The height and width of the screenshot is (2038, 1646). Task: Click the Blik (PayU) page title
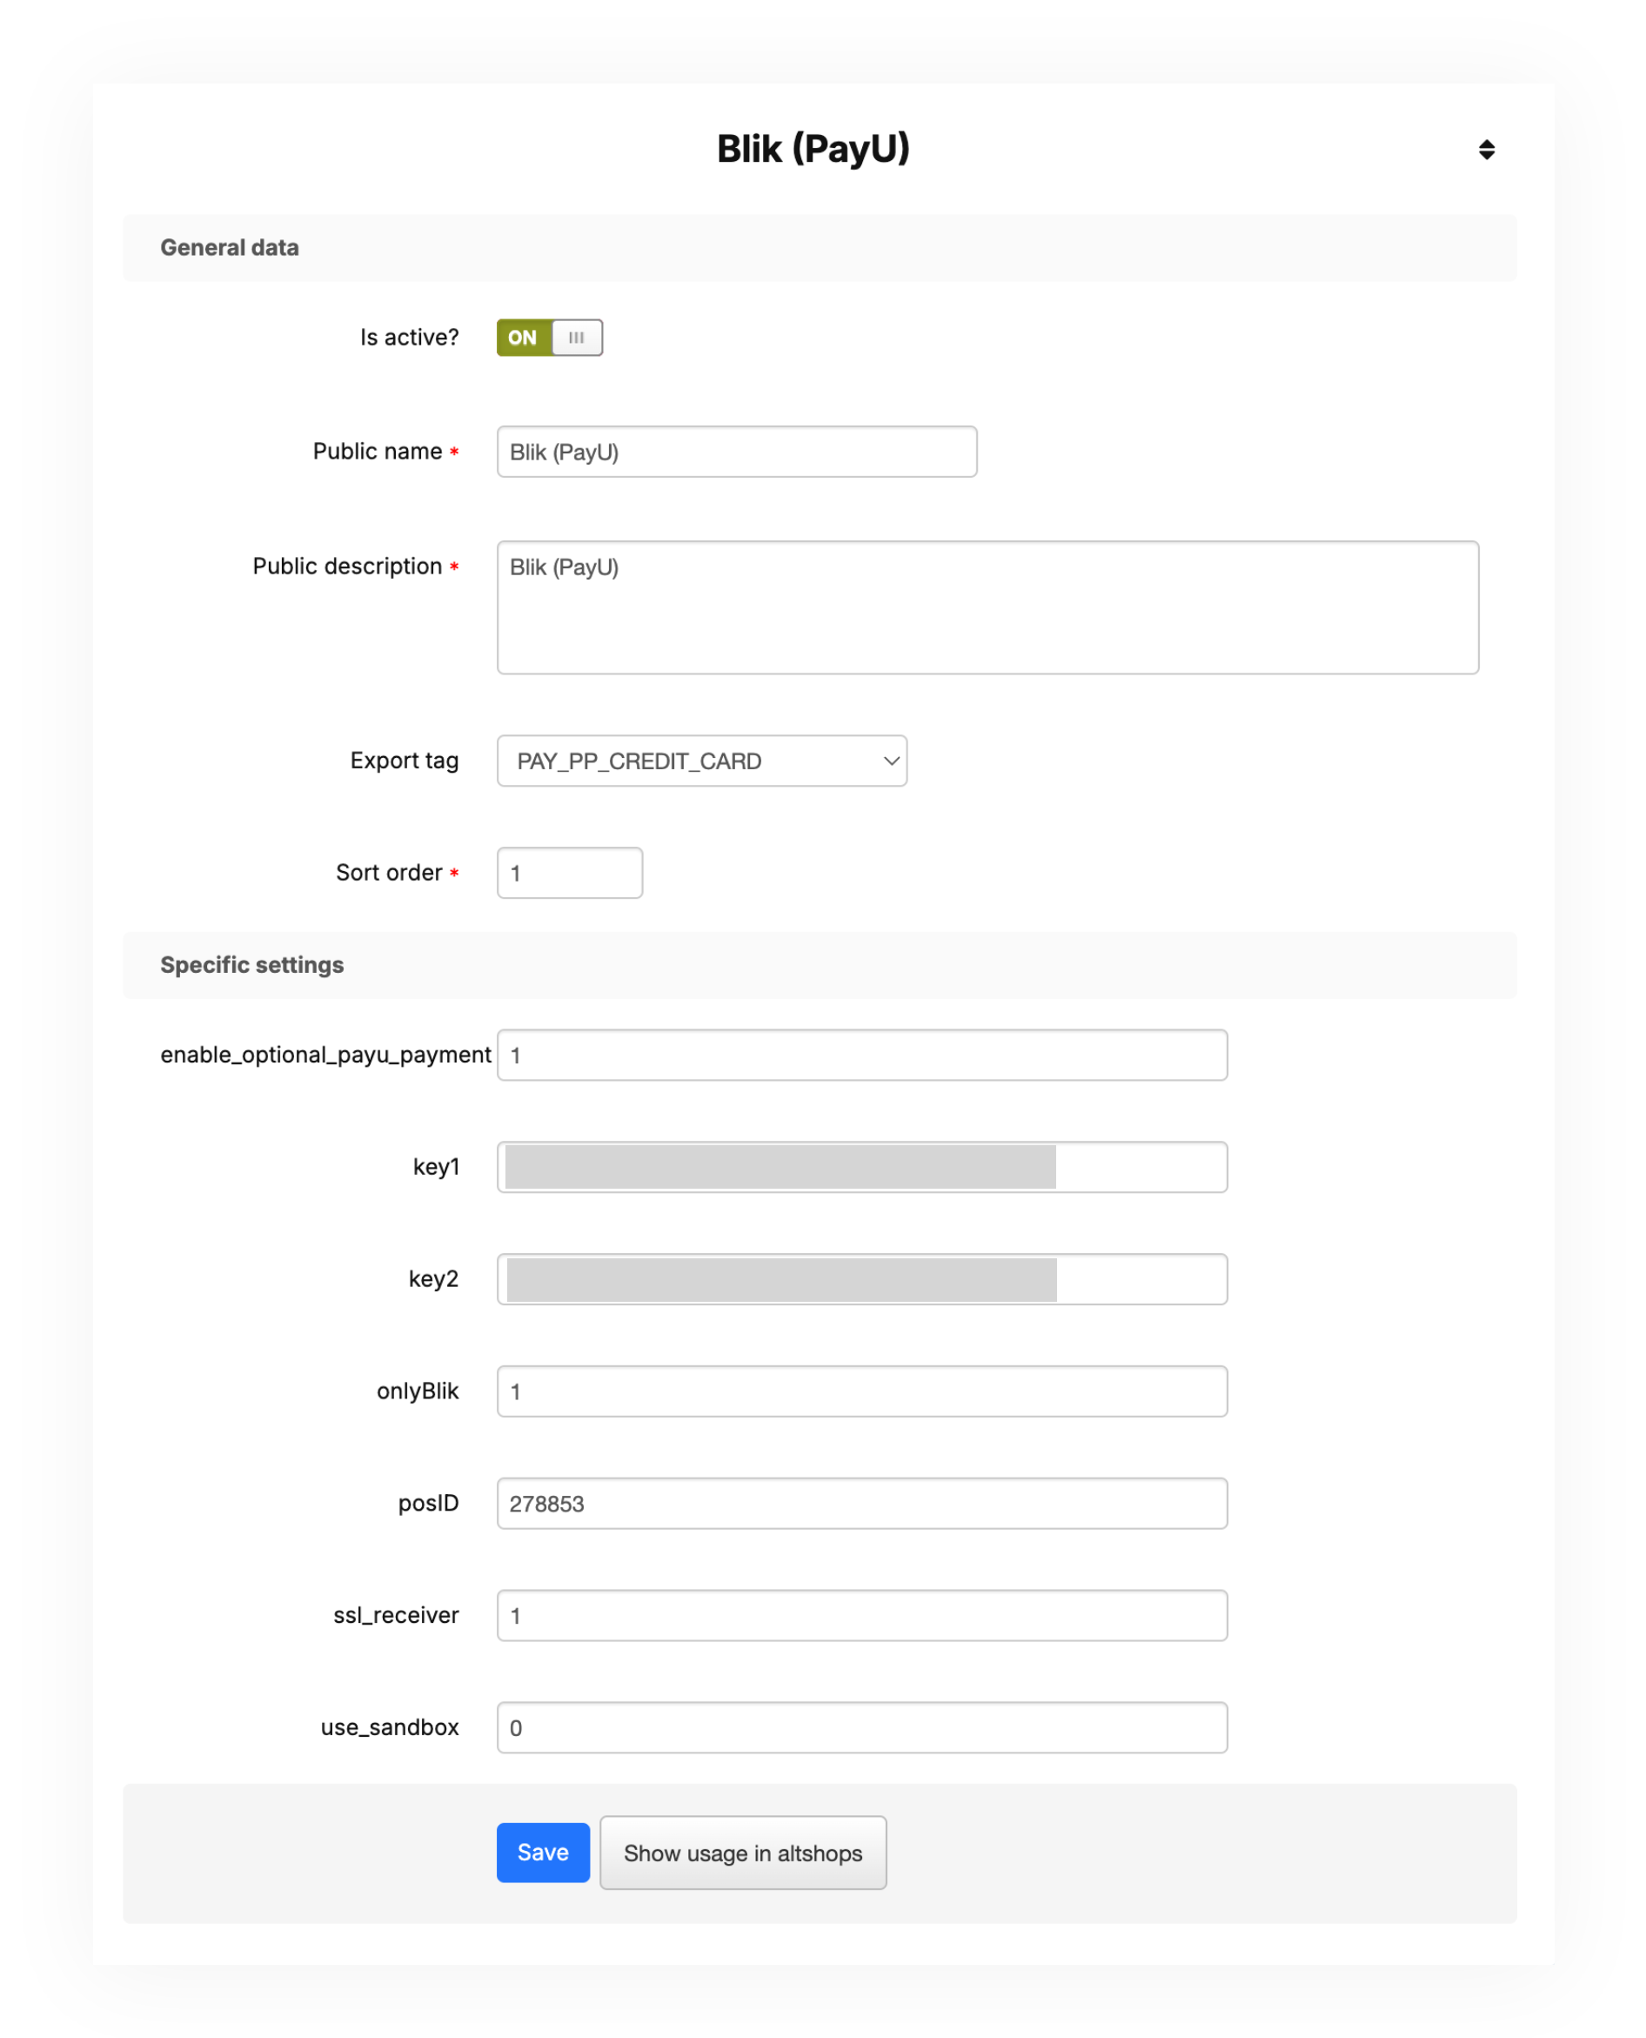point(813,148)
